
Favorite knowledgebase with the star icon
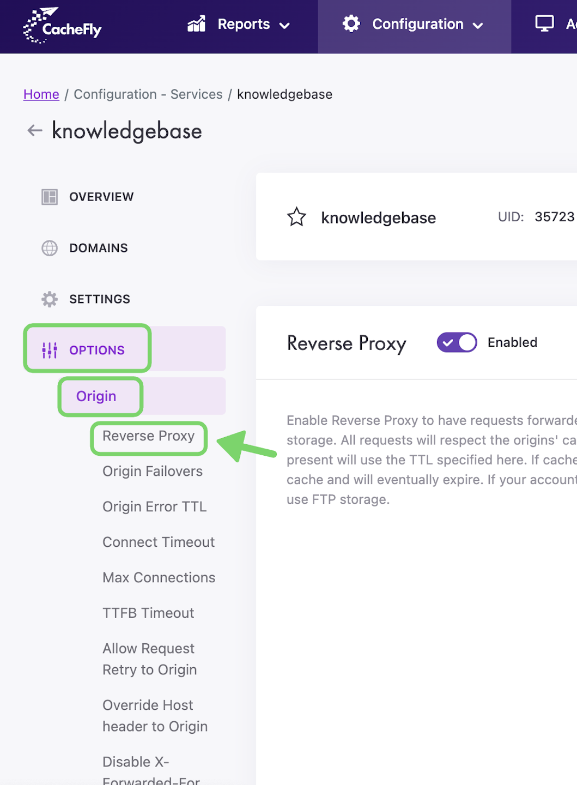tap(297, 217)
